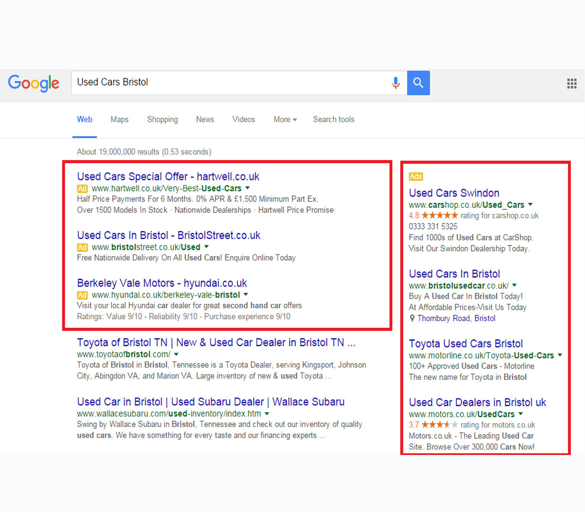Click www.toyotaofbristol.com URL text
This screenshot has height=512, width=585.
pyautogui.click(x=123, y=354)
